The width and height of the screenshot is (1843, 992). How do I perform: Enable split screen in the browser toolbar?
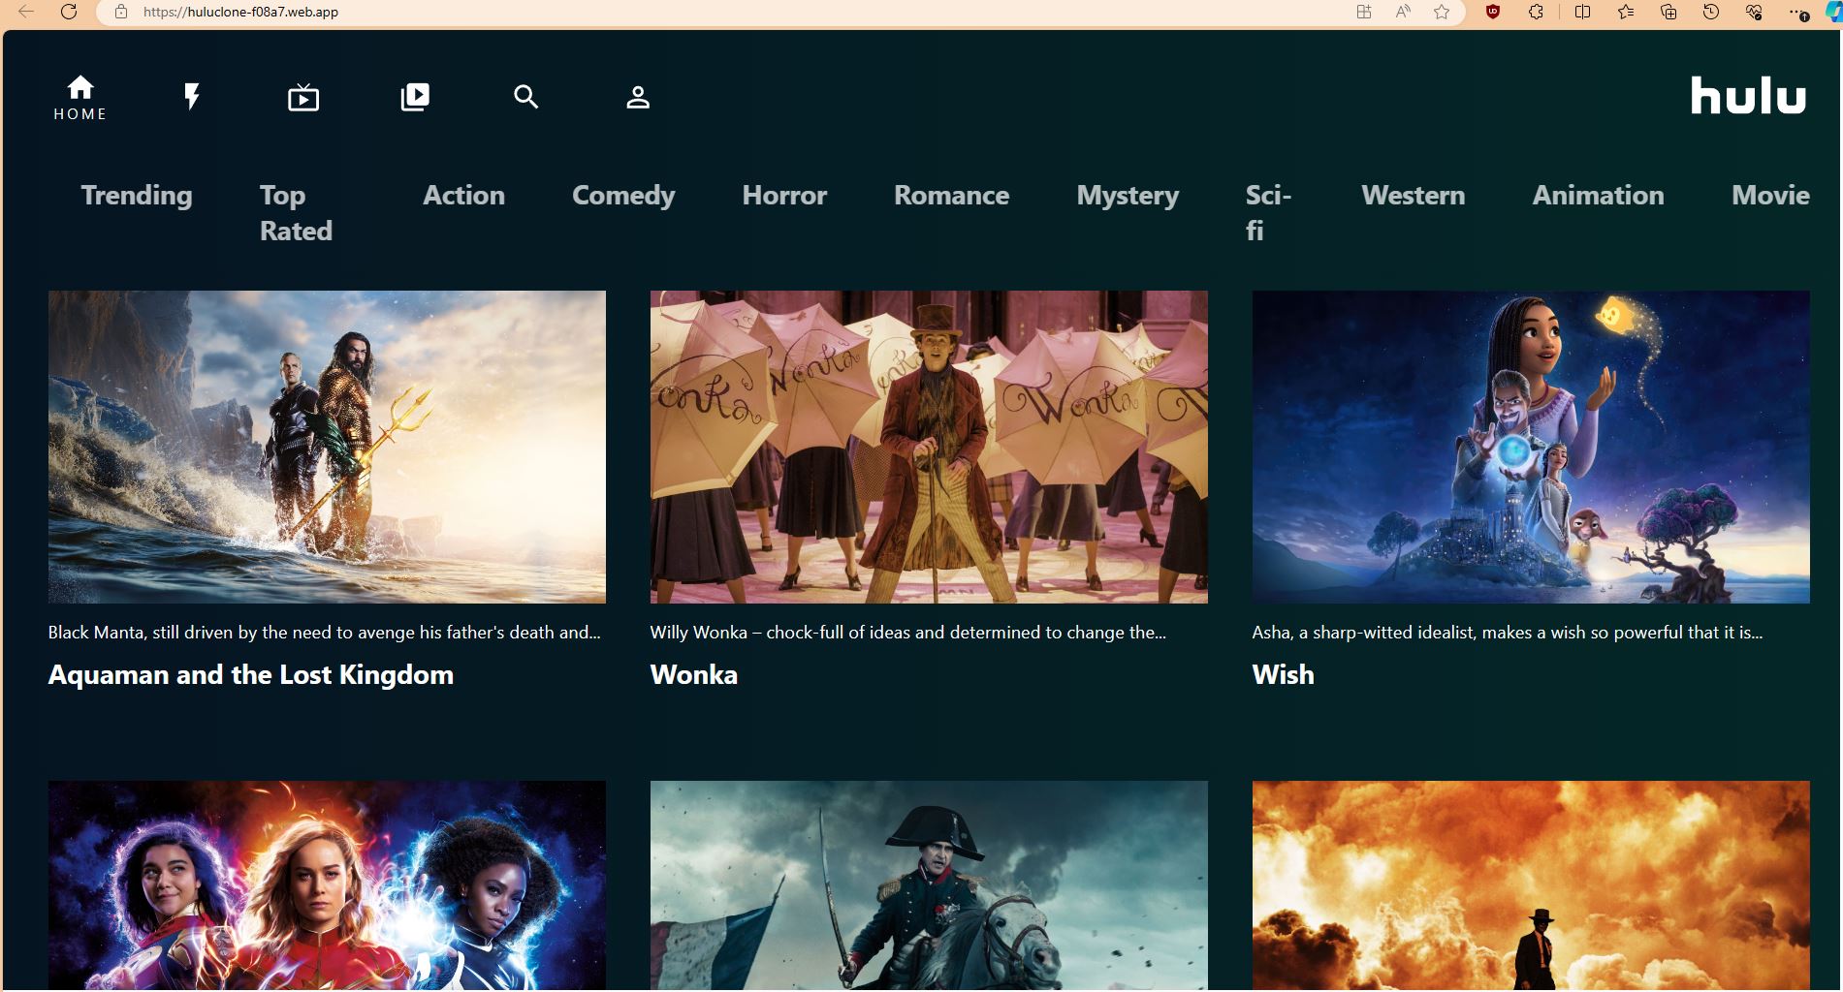(1583, 13)
